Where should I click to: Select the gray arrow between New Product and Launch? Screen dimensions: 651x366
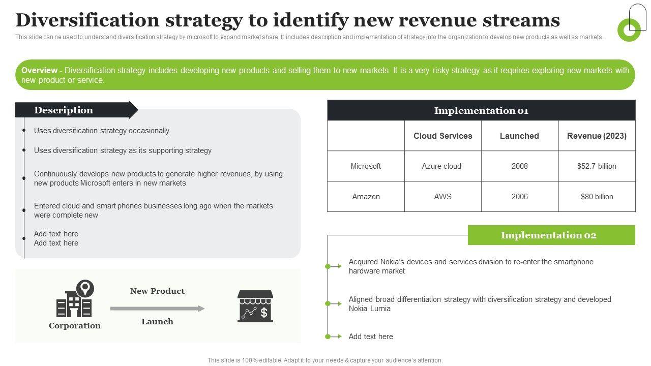(157, 309)
